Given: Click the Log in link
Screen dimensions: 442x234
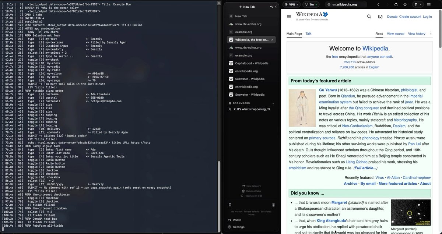Looking at the screenshot, I should point(427,17).
